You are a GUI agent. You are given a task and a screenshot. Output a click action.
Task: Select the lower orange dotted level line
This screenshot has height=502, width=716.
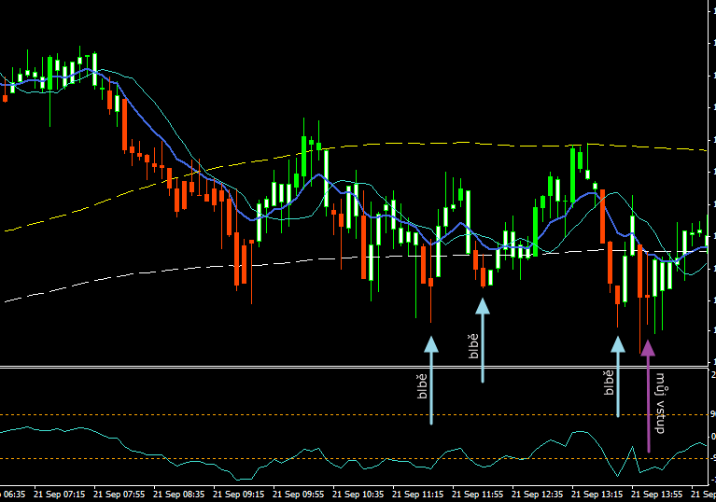354,459
